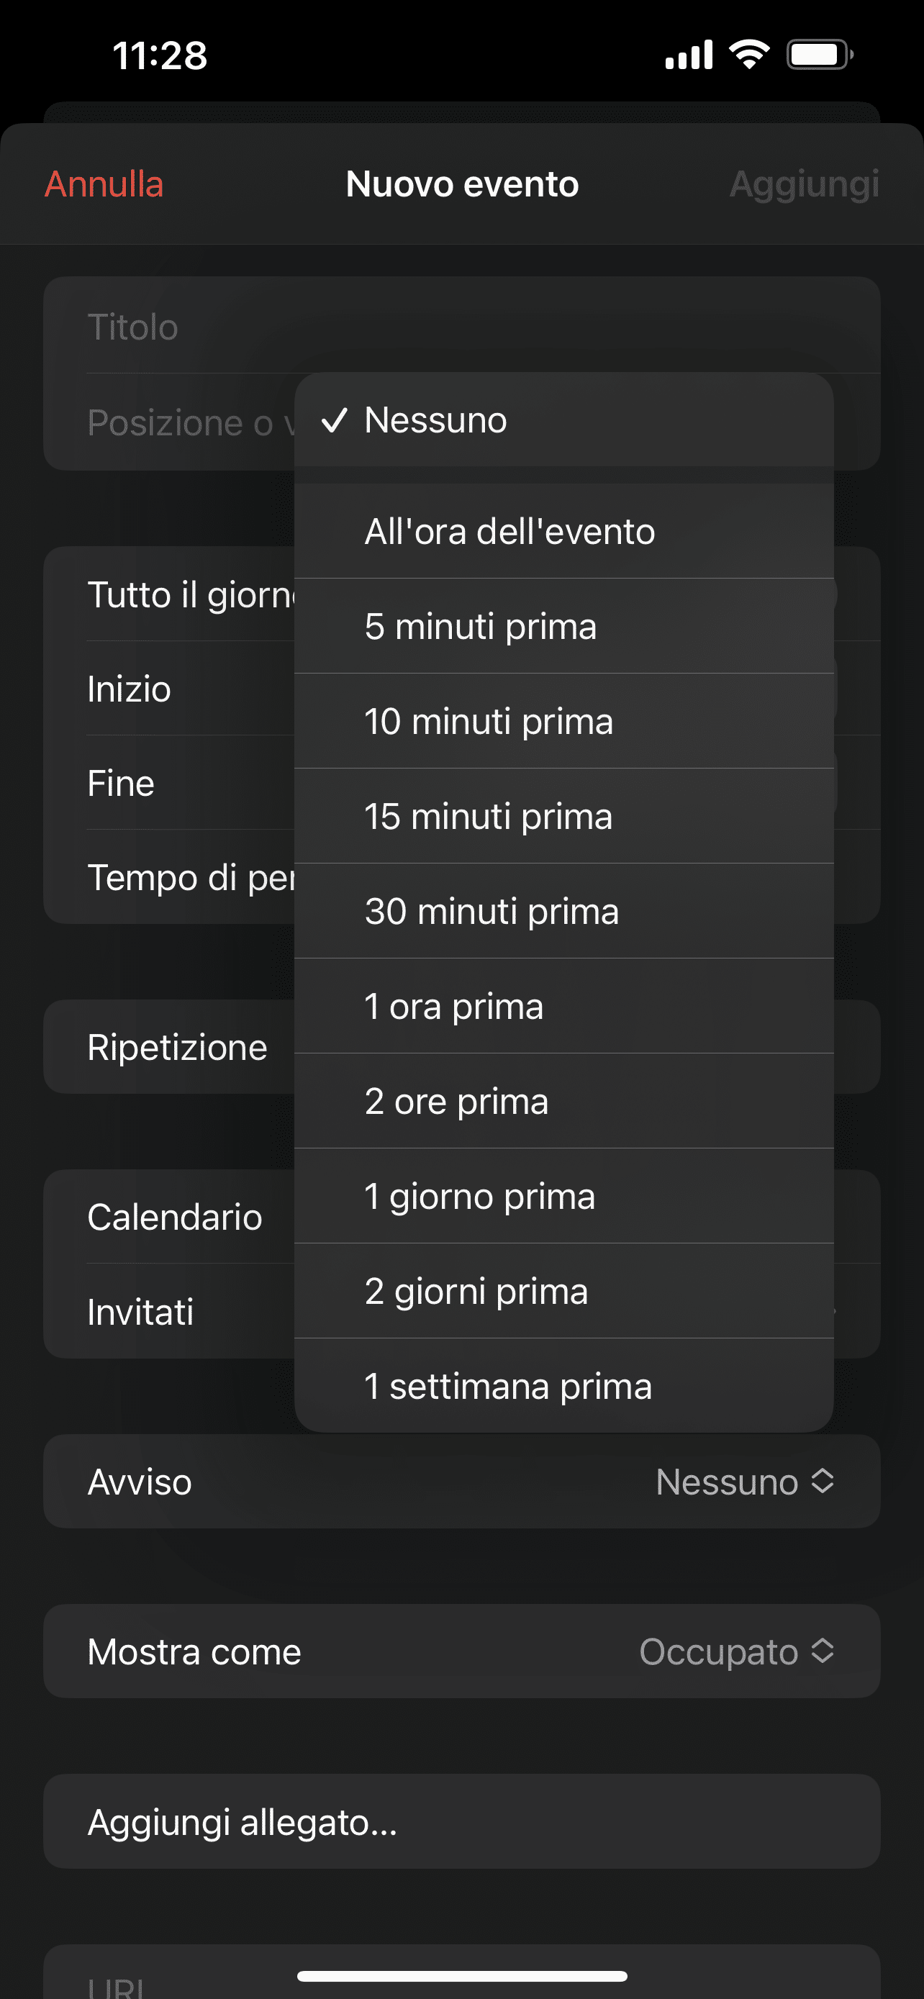Pick 2 giorni prima reminder
The height and width of the screenshot is (1999, 924).
tap(563, 1291)
